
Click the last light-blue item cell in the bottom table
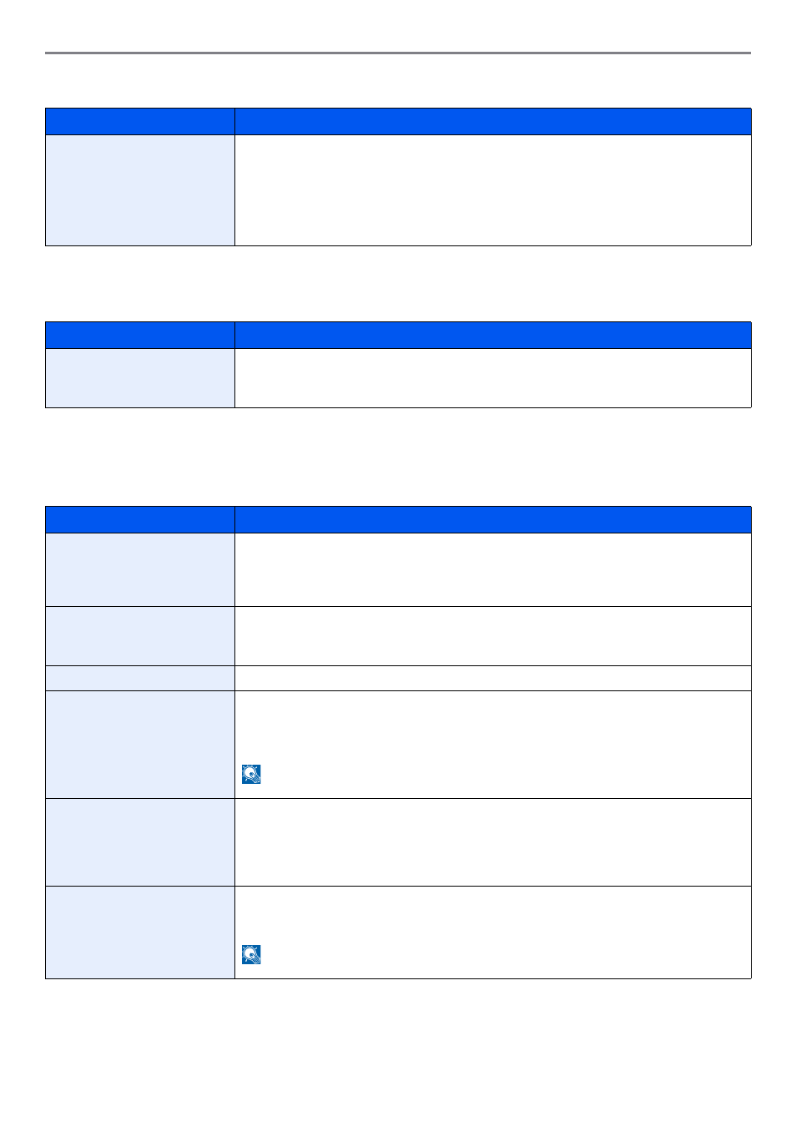click(x=140, y=932)
